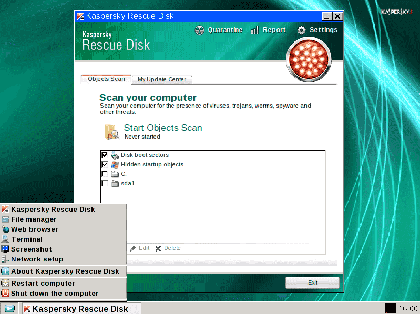Click the Edit pencil button

point(139,248)
